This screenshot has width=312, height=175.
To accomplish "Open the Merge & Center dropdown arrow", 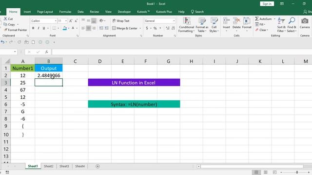I will pos(140,28).
